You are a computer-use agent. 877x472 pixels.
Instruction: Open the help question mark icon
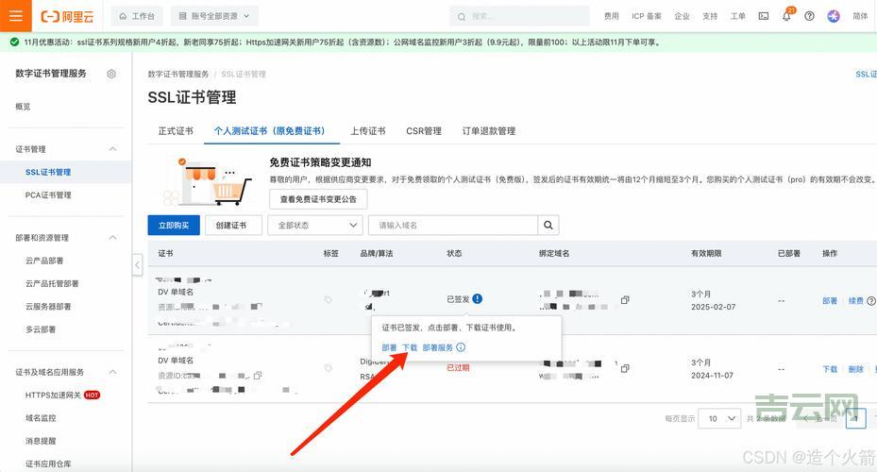coord(809,16)
